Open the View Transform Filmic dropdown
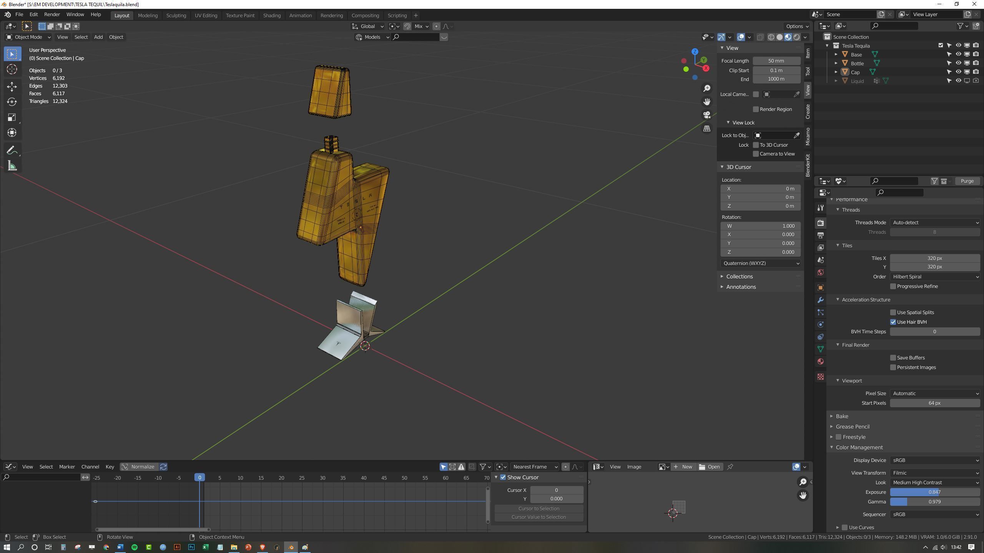 click(934, 473)
